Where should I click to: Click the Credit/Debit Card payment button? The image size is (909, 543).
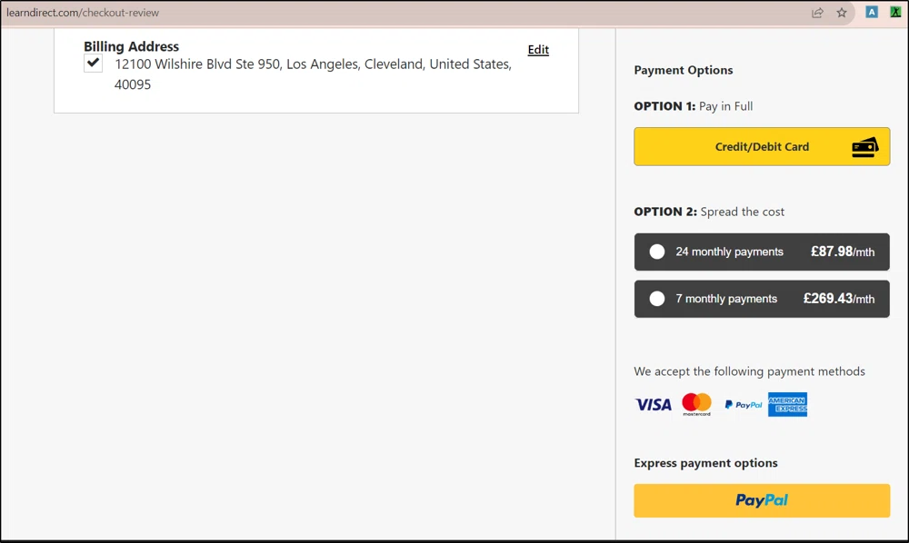click(x=762, y=146)
